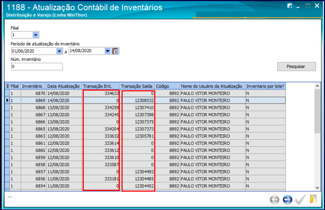This screenshot has height=210, width=325.
Task: Click scrollbar up arrow of the grid
Action: click(317, 86)
